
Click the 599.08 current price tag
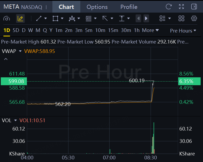[x=14, y=81]
